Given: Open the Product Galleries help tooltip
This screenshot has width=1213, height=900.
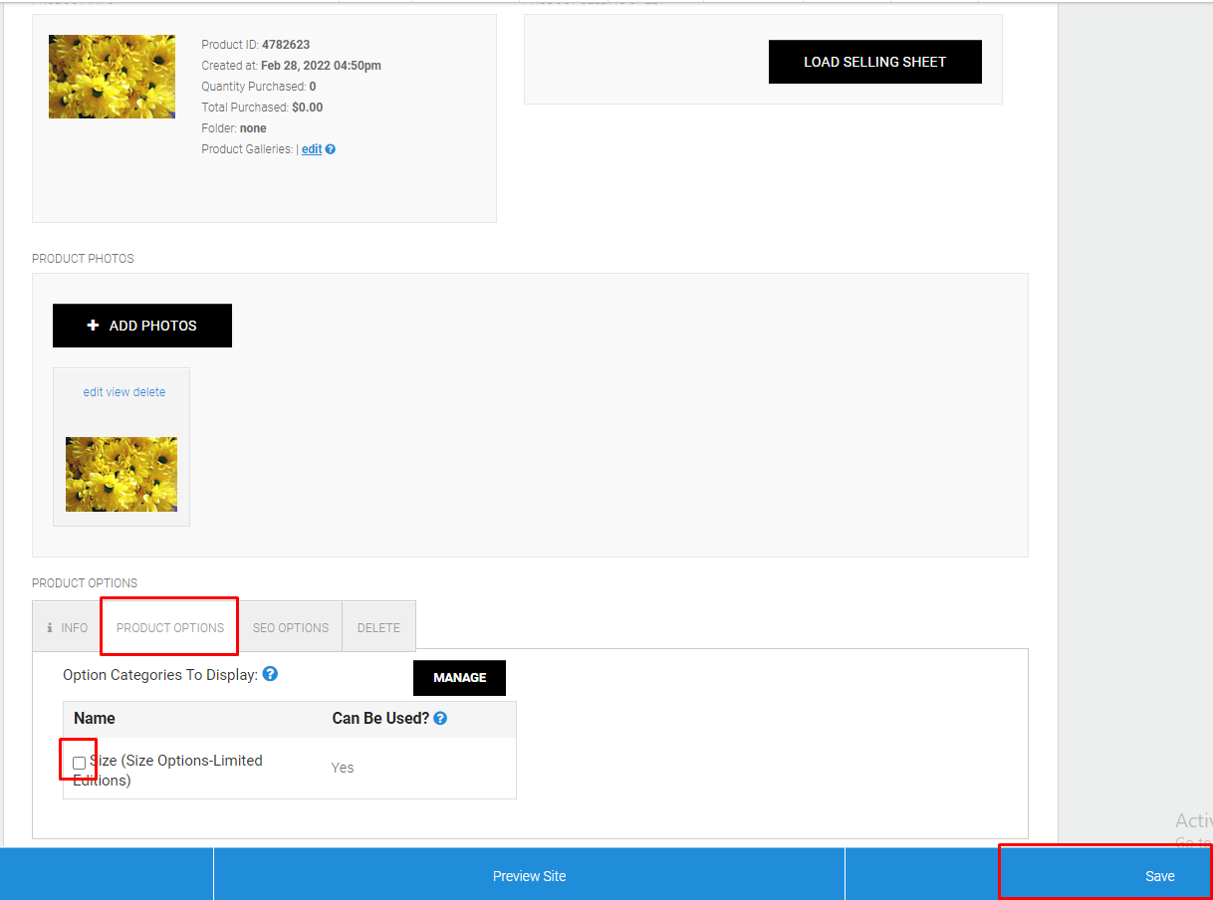Looking at the screenshot, I should [x=330, y=148].
